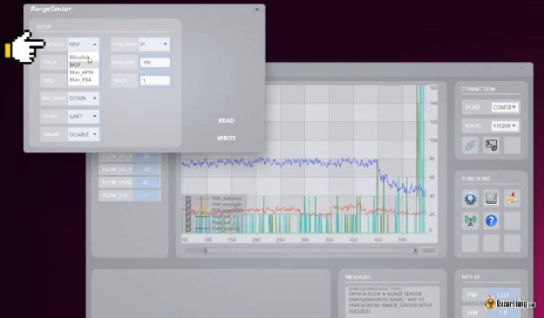
Task: Toggle the TOF strength legend checkbox
Action: (188, 205)
